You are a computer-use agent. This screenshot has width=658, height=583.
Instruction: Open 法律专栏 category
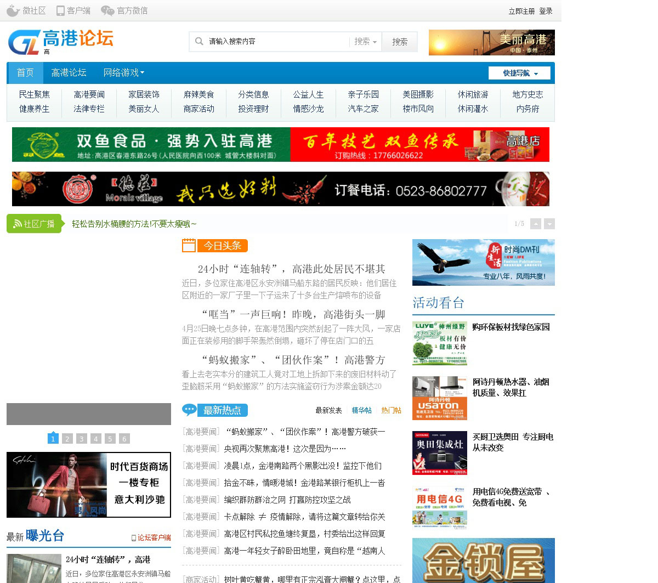click(89, 109)
